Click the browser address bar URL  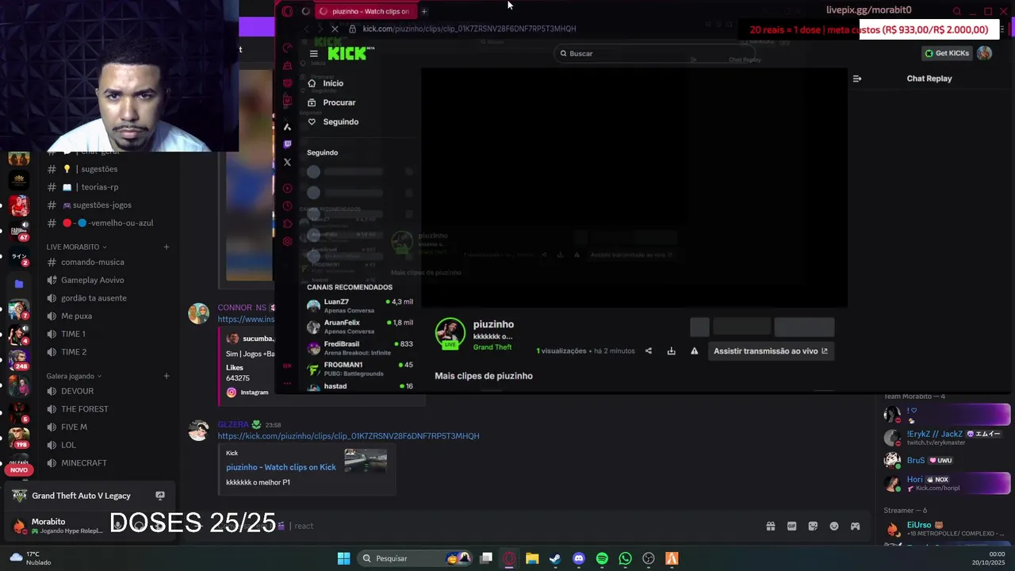(469, 29)
